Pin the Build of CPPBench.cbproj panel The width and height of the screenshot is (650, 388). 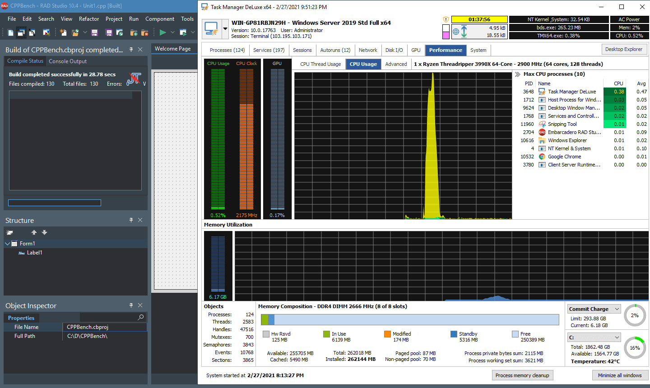pos(131,50)
